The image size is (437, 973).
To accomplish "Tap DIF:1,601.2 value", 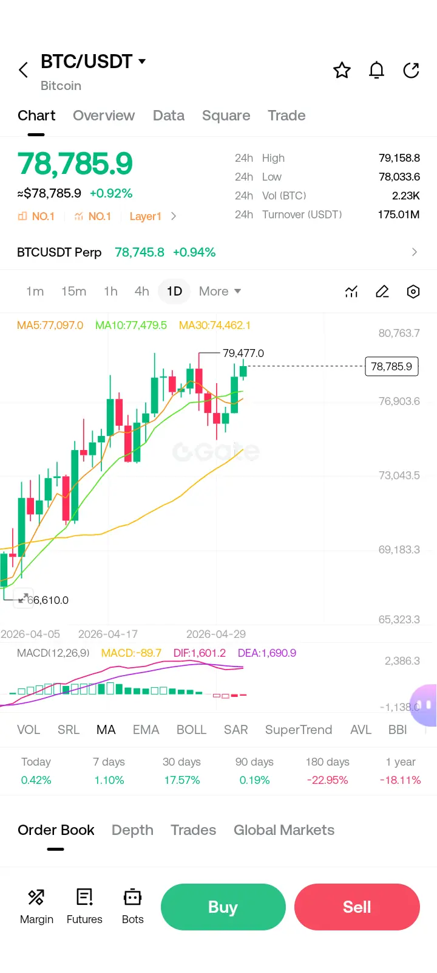I will click(200, 653).
